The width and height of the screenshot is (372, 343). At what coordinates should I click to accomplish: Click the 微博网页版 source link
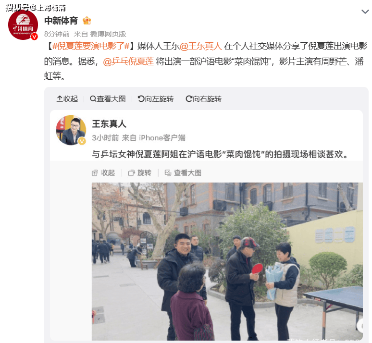coord(108,34)
